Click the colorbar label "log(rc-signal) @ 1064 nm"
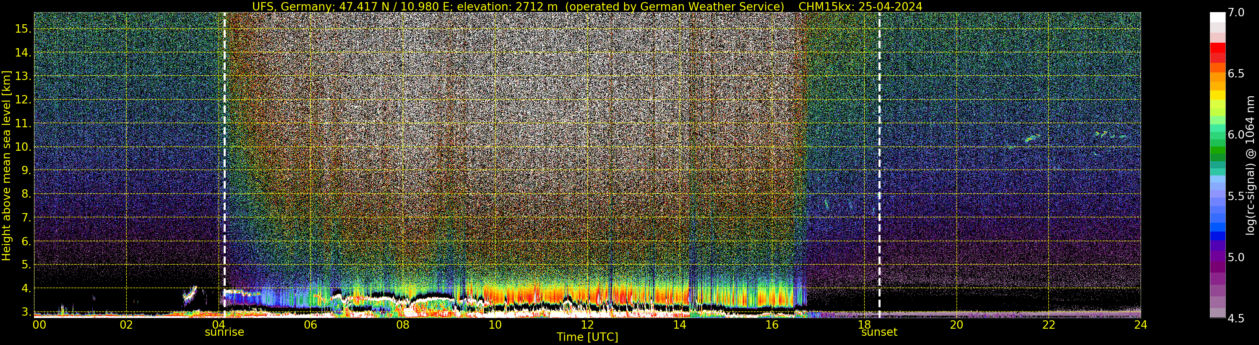The width and height of the screenshot is (1259, 345). point(1251,165)
